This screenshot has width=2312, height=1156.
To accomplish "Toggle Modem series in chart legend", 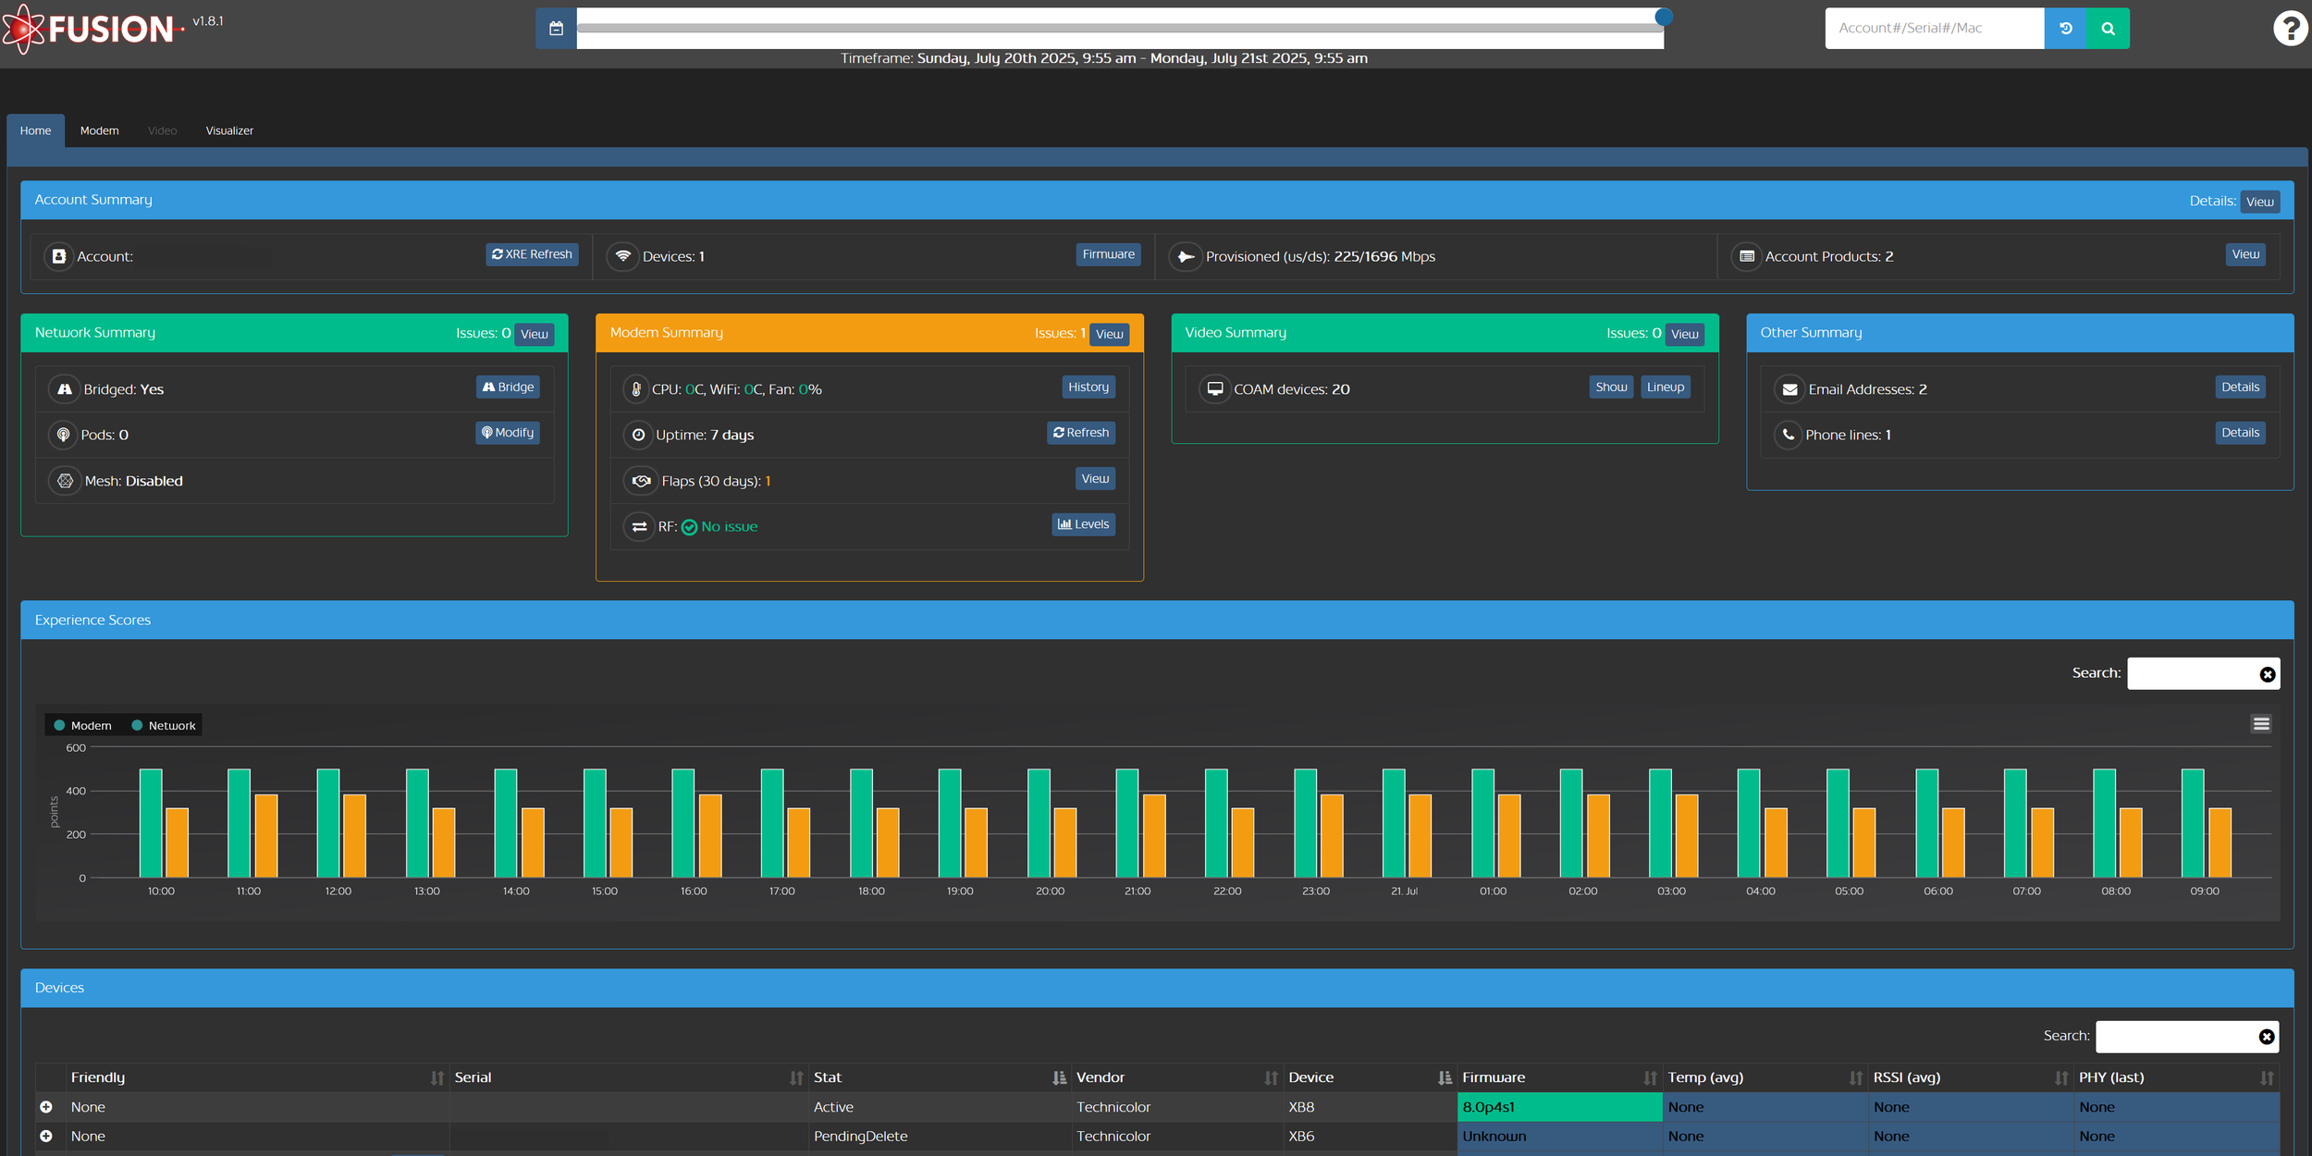I will (83, 726).
